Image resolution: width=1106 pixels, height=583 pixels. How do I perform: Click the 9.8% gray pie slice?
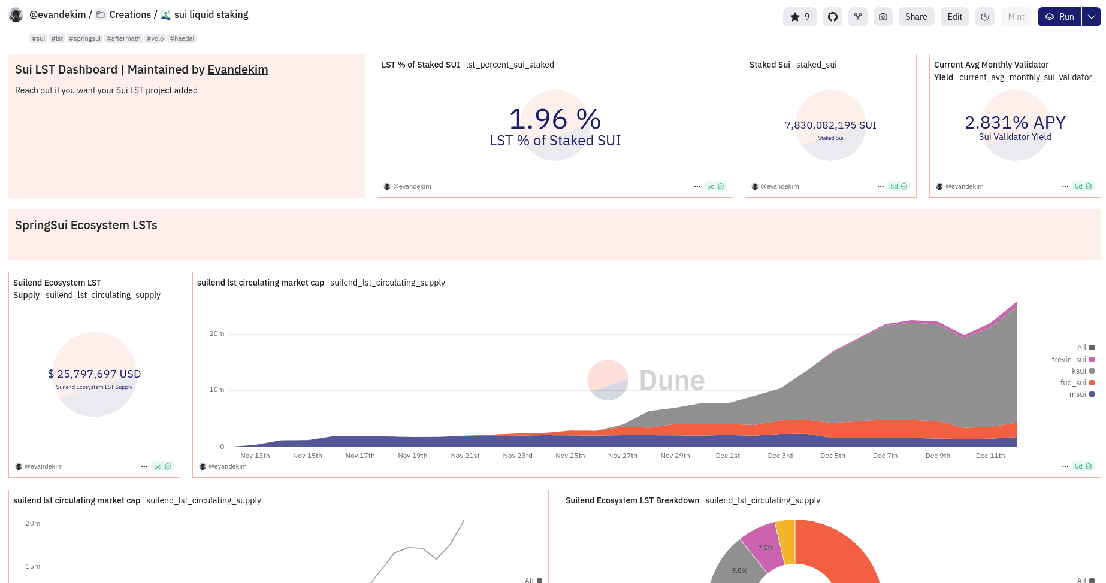[x=738, y=566]
